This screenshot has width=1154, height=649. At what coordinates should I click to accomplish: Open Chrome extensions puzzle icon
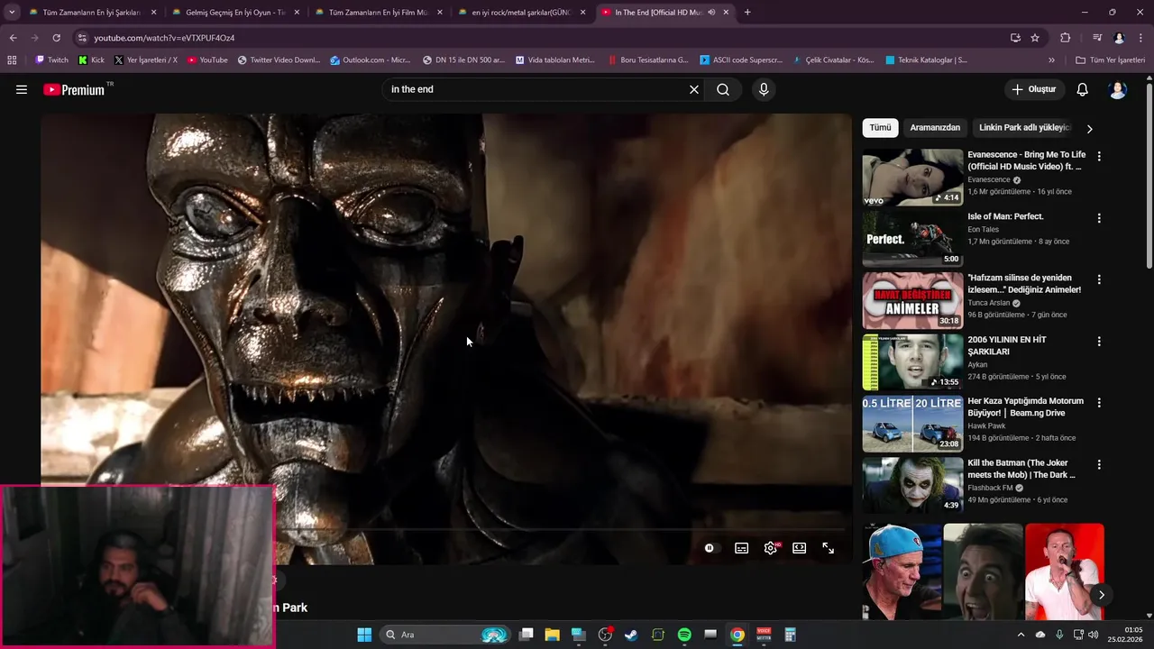click(1066, 38)
